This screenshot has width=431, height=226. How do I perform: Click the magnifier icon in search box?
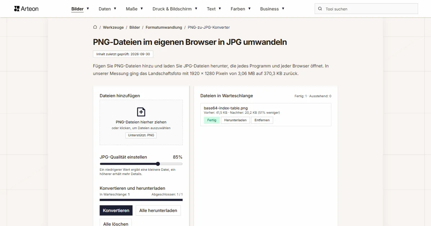click(x=320, y=9)
